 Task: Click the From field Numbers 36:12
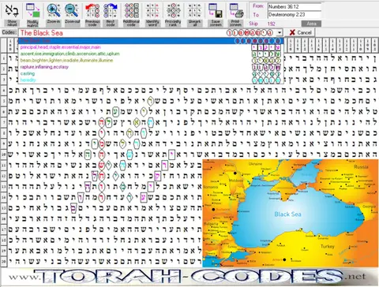[295, 6]
